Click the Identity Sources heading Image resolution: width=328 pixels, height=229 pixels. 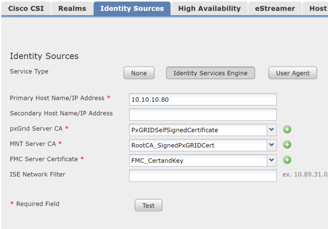tap(44, 56)
